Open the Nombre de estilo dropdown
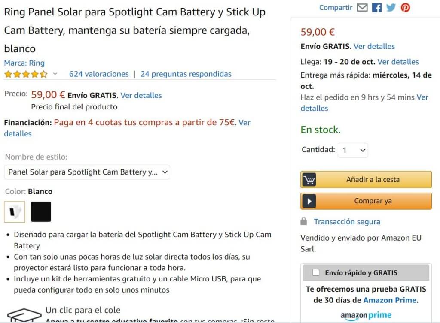440x323 pixels. point(87,172)
